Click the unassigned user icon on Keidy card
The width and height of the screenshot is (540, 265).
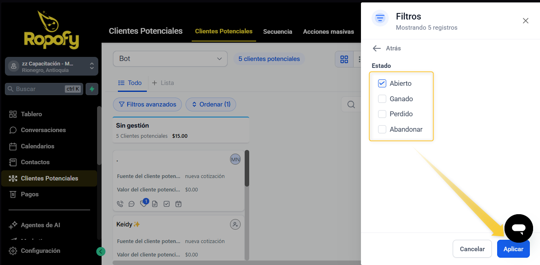coord(235,224)
